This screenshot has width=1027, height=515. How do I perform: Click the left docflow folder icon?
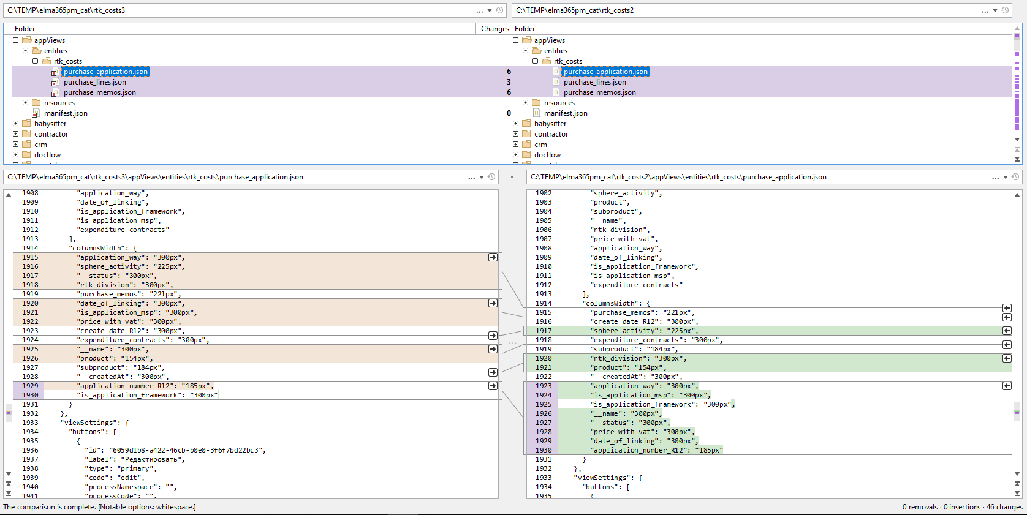coord(26,155)
